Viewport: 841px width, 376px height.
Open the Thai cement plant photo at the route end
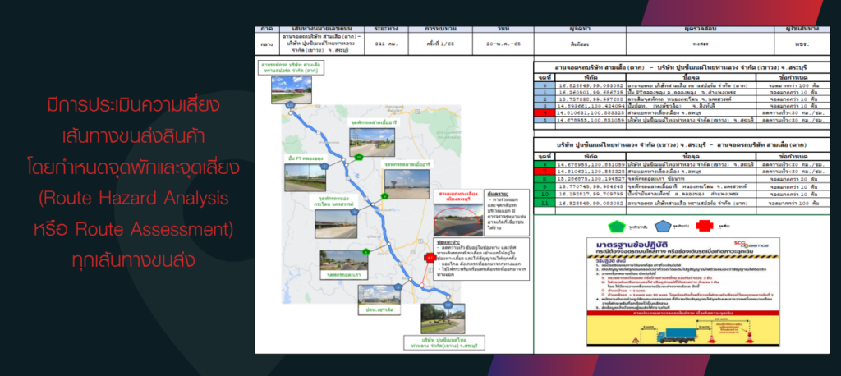(x=443, y=319)
